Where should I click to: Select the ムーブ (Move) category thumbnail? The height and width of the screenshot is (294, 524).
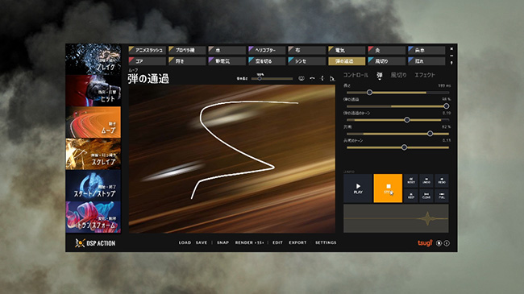pos(94,122)
